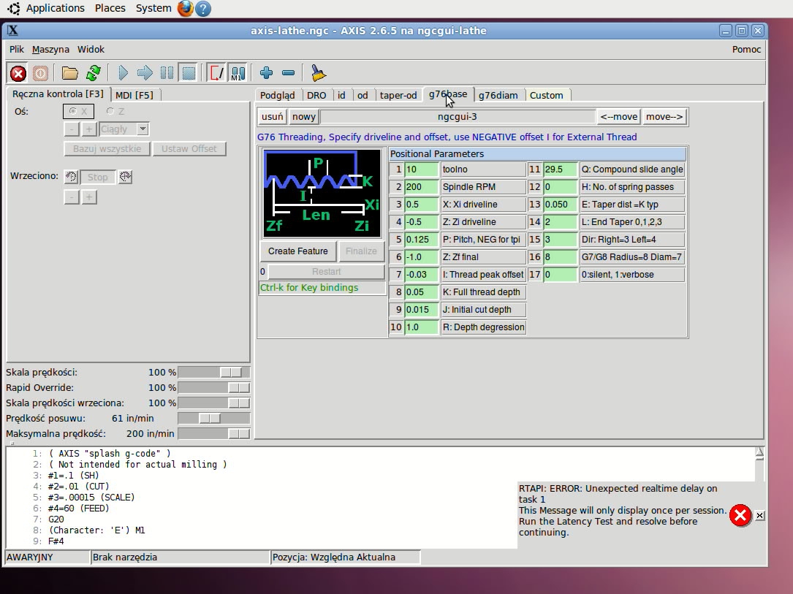
Task: Click the P: Pitch value field
Action: [421, 240]
